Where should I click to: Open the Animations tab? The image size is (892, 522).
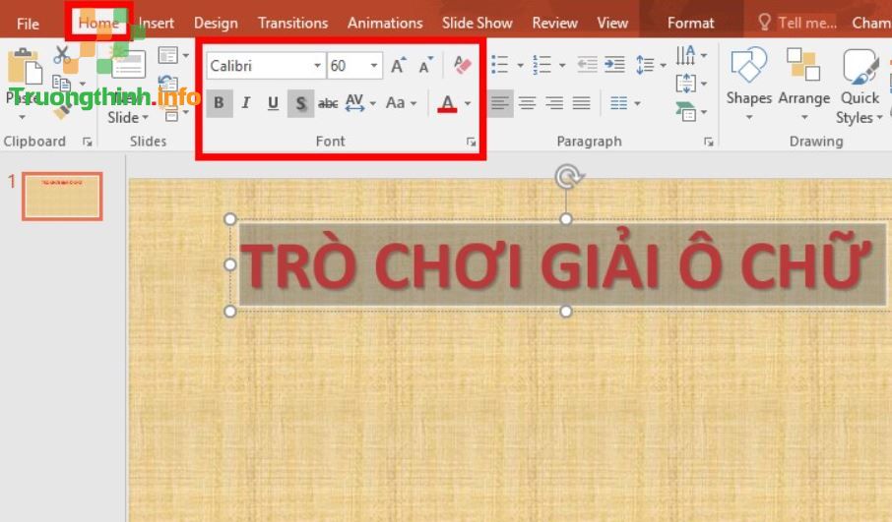tap(385, 24)
